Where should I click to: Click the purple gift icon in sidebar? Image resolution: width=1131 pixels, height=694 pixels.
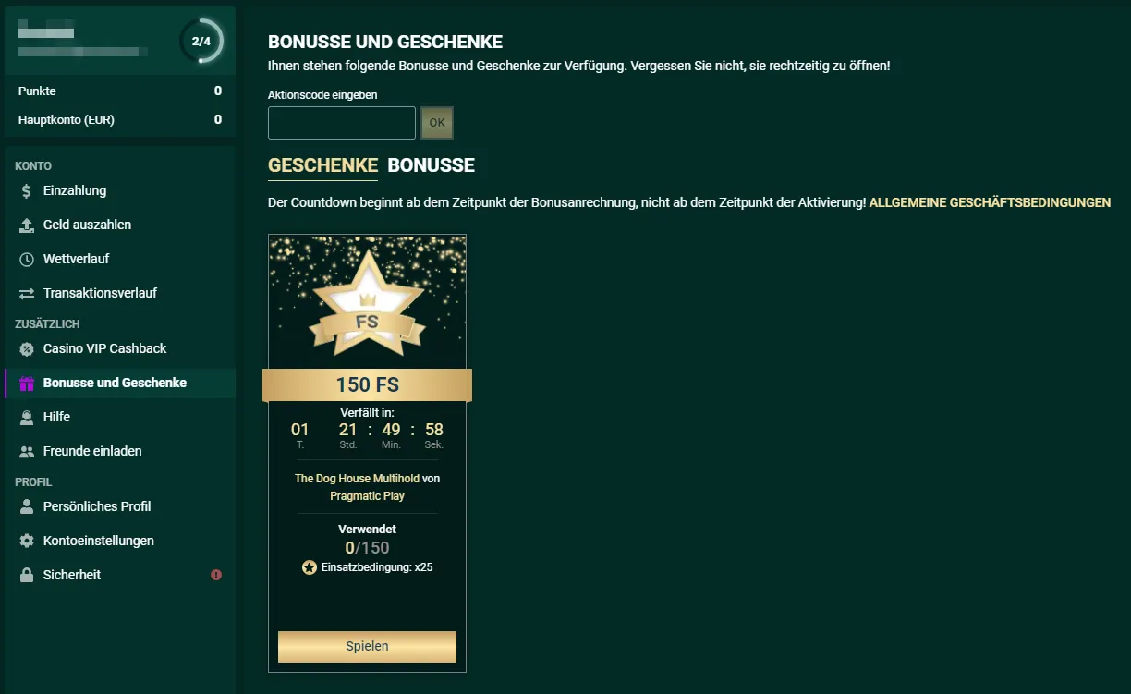tap(27, 383)
